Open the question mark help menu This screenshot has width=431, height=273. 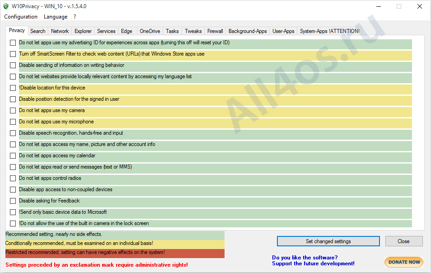[75, 17]
